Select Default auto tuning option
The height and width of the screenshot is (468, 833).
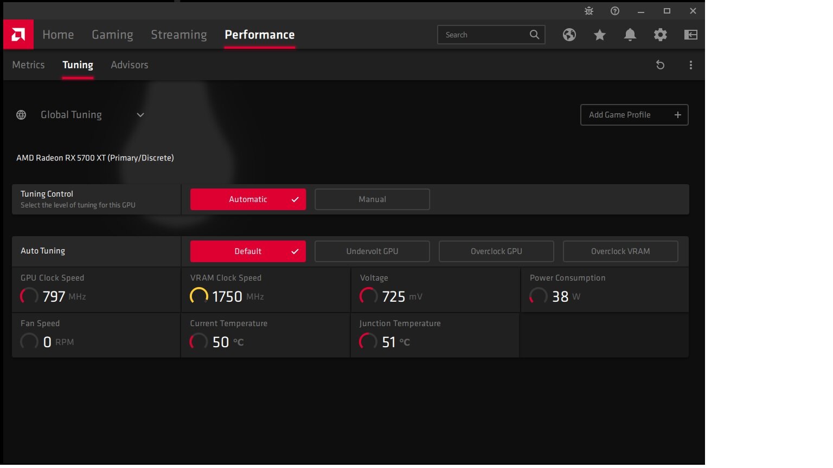click(x=248, y=251)
